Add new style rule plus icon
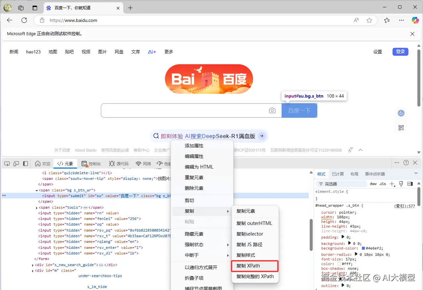The image size is (423, 290). pyautogui.click(x=392, y=184)
